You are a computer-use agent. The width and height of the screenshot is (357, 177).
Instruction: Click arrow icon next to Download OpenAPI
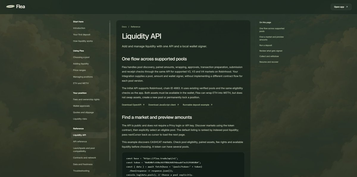point(143,105)
